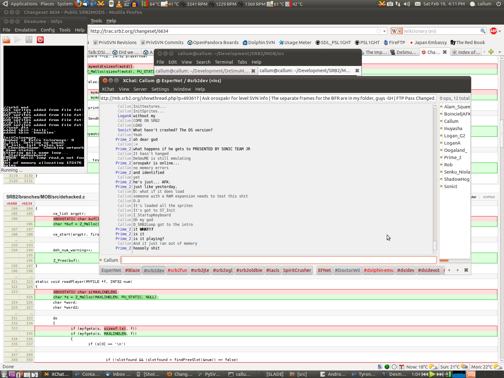504x378 pixels.
Task: Launch XChat from top panel launcher
Action: click(101, 4)
